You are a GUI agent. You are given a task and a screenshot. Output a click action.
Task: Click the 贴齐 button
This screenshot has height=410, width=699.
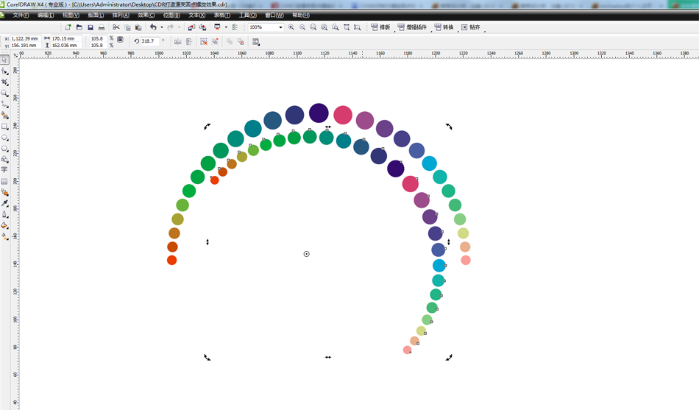click(470, 27)
